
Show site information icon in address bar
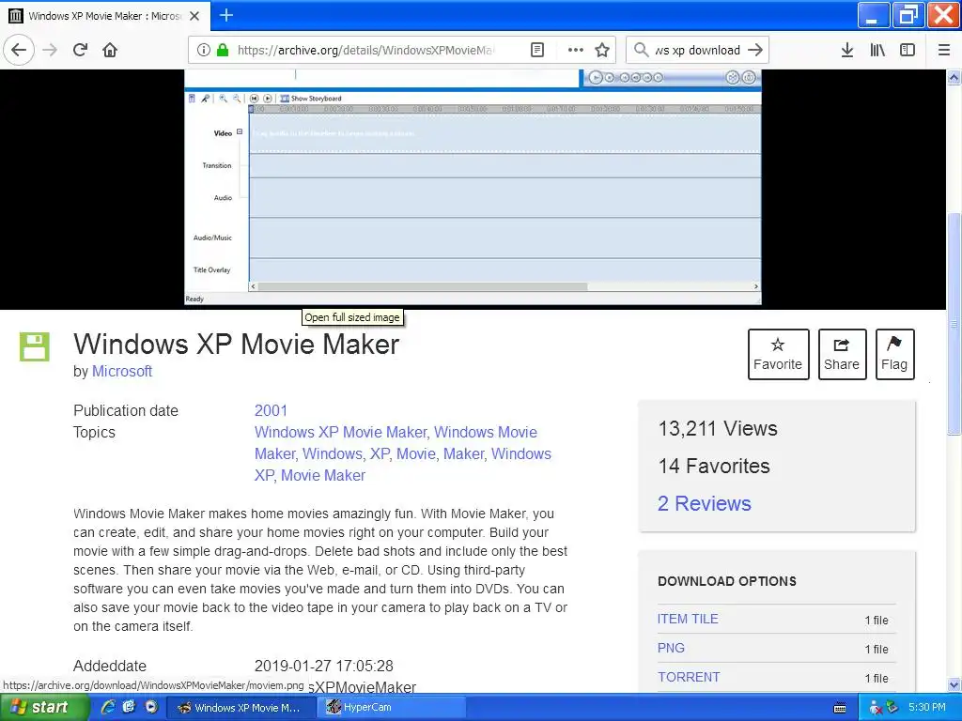203,50
